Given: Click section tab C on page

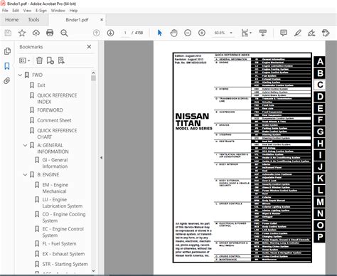Looking at the screenshot, I should (320, 85).
